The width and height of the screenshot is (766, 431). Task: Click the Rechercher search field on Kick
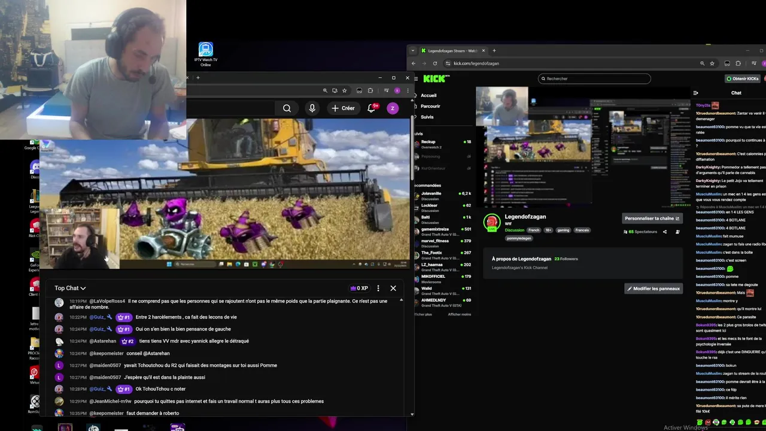[594, 78]
